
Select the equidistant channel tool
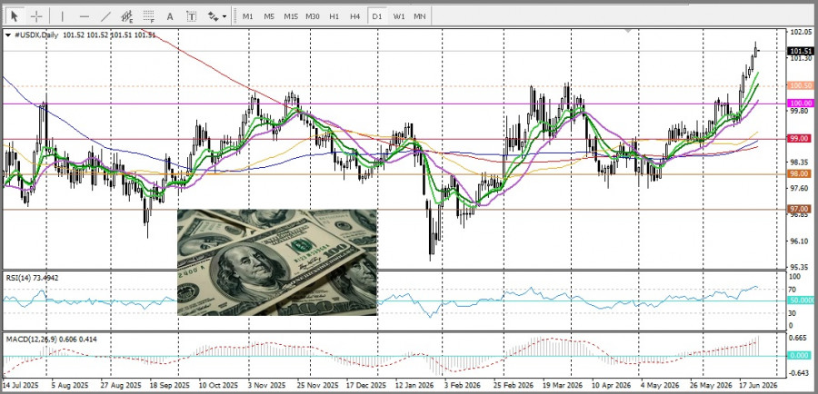126,16
